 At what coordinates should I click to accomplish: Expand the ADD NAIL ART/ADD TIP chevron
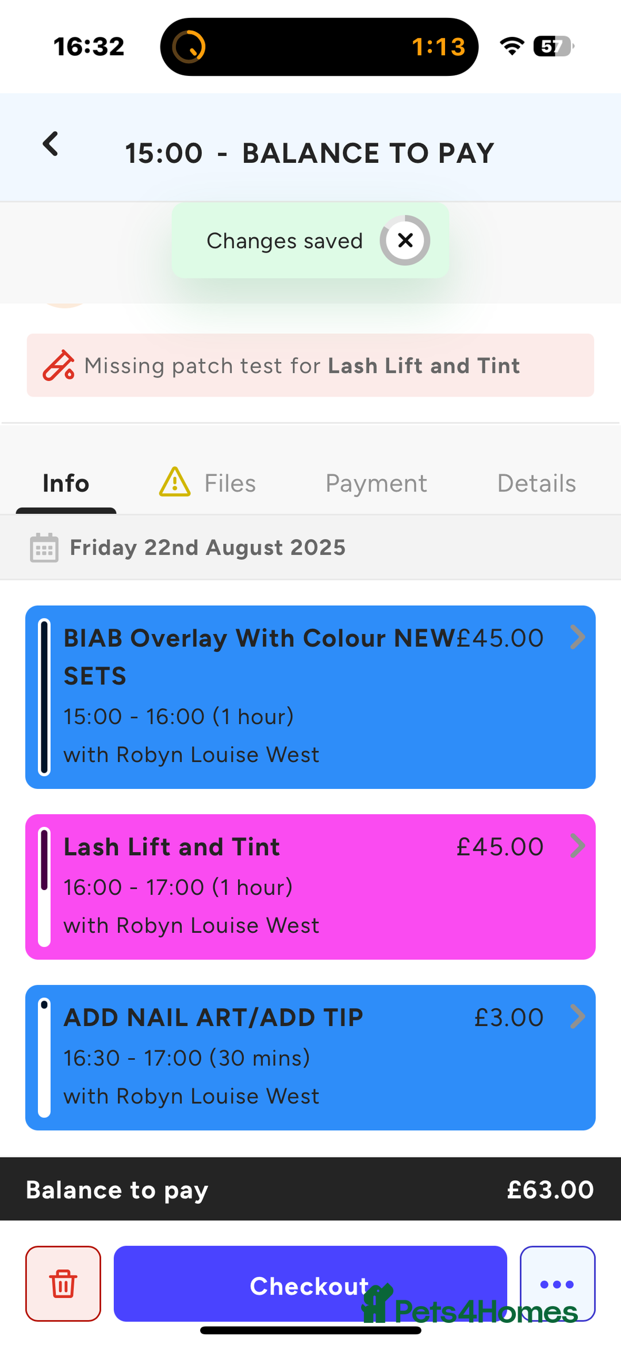click(577, 1017)
